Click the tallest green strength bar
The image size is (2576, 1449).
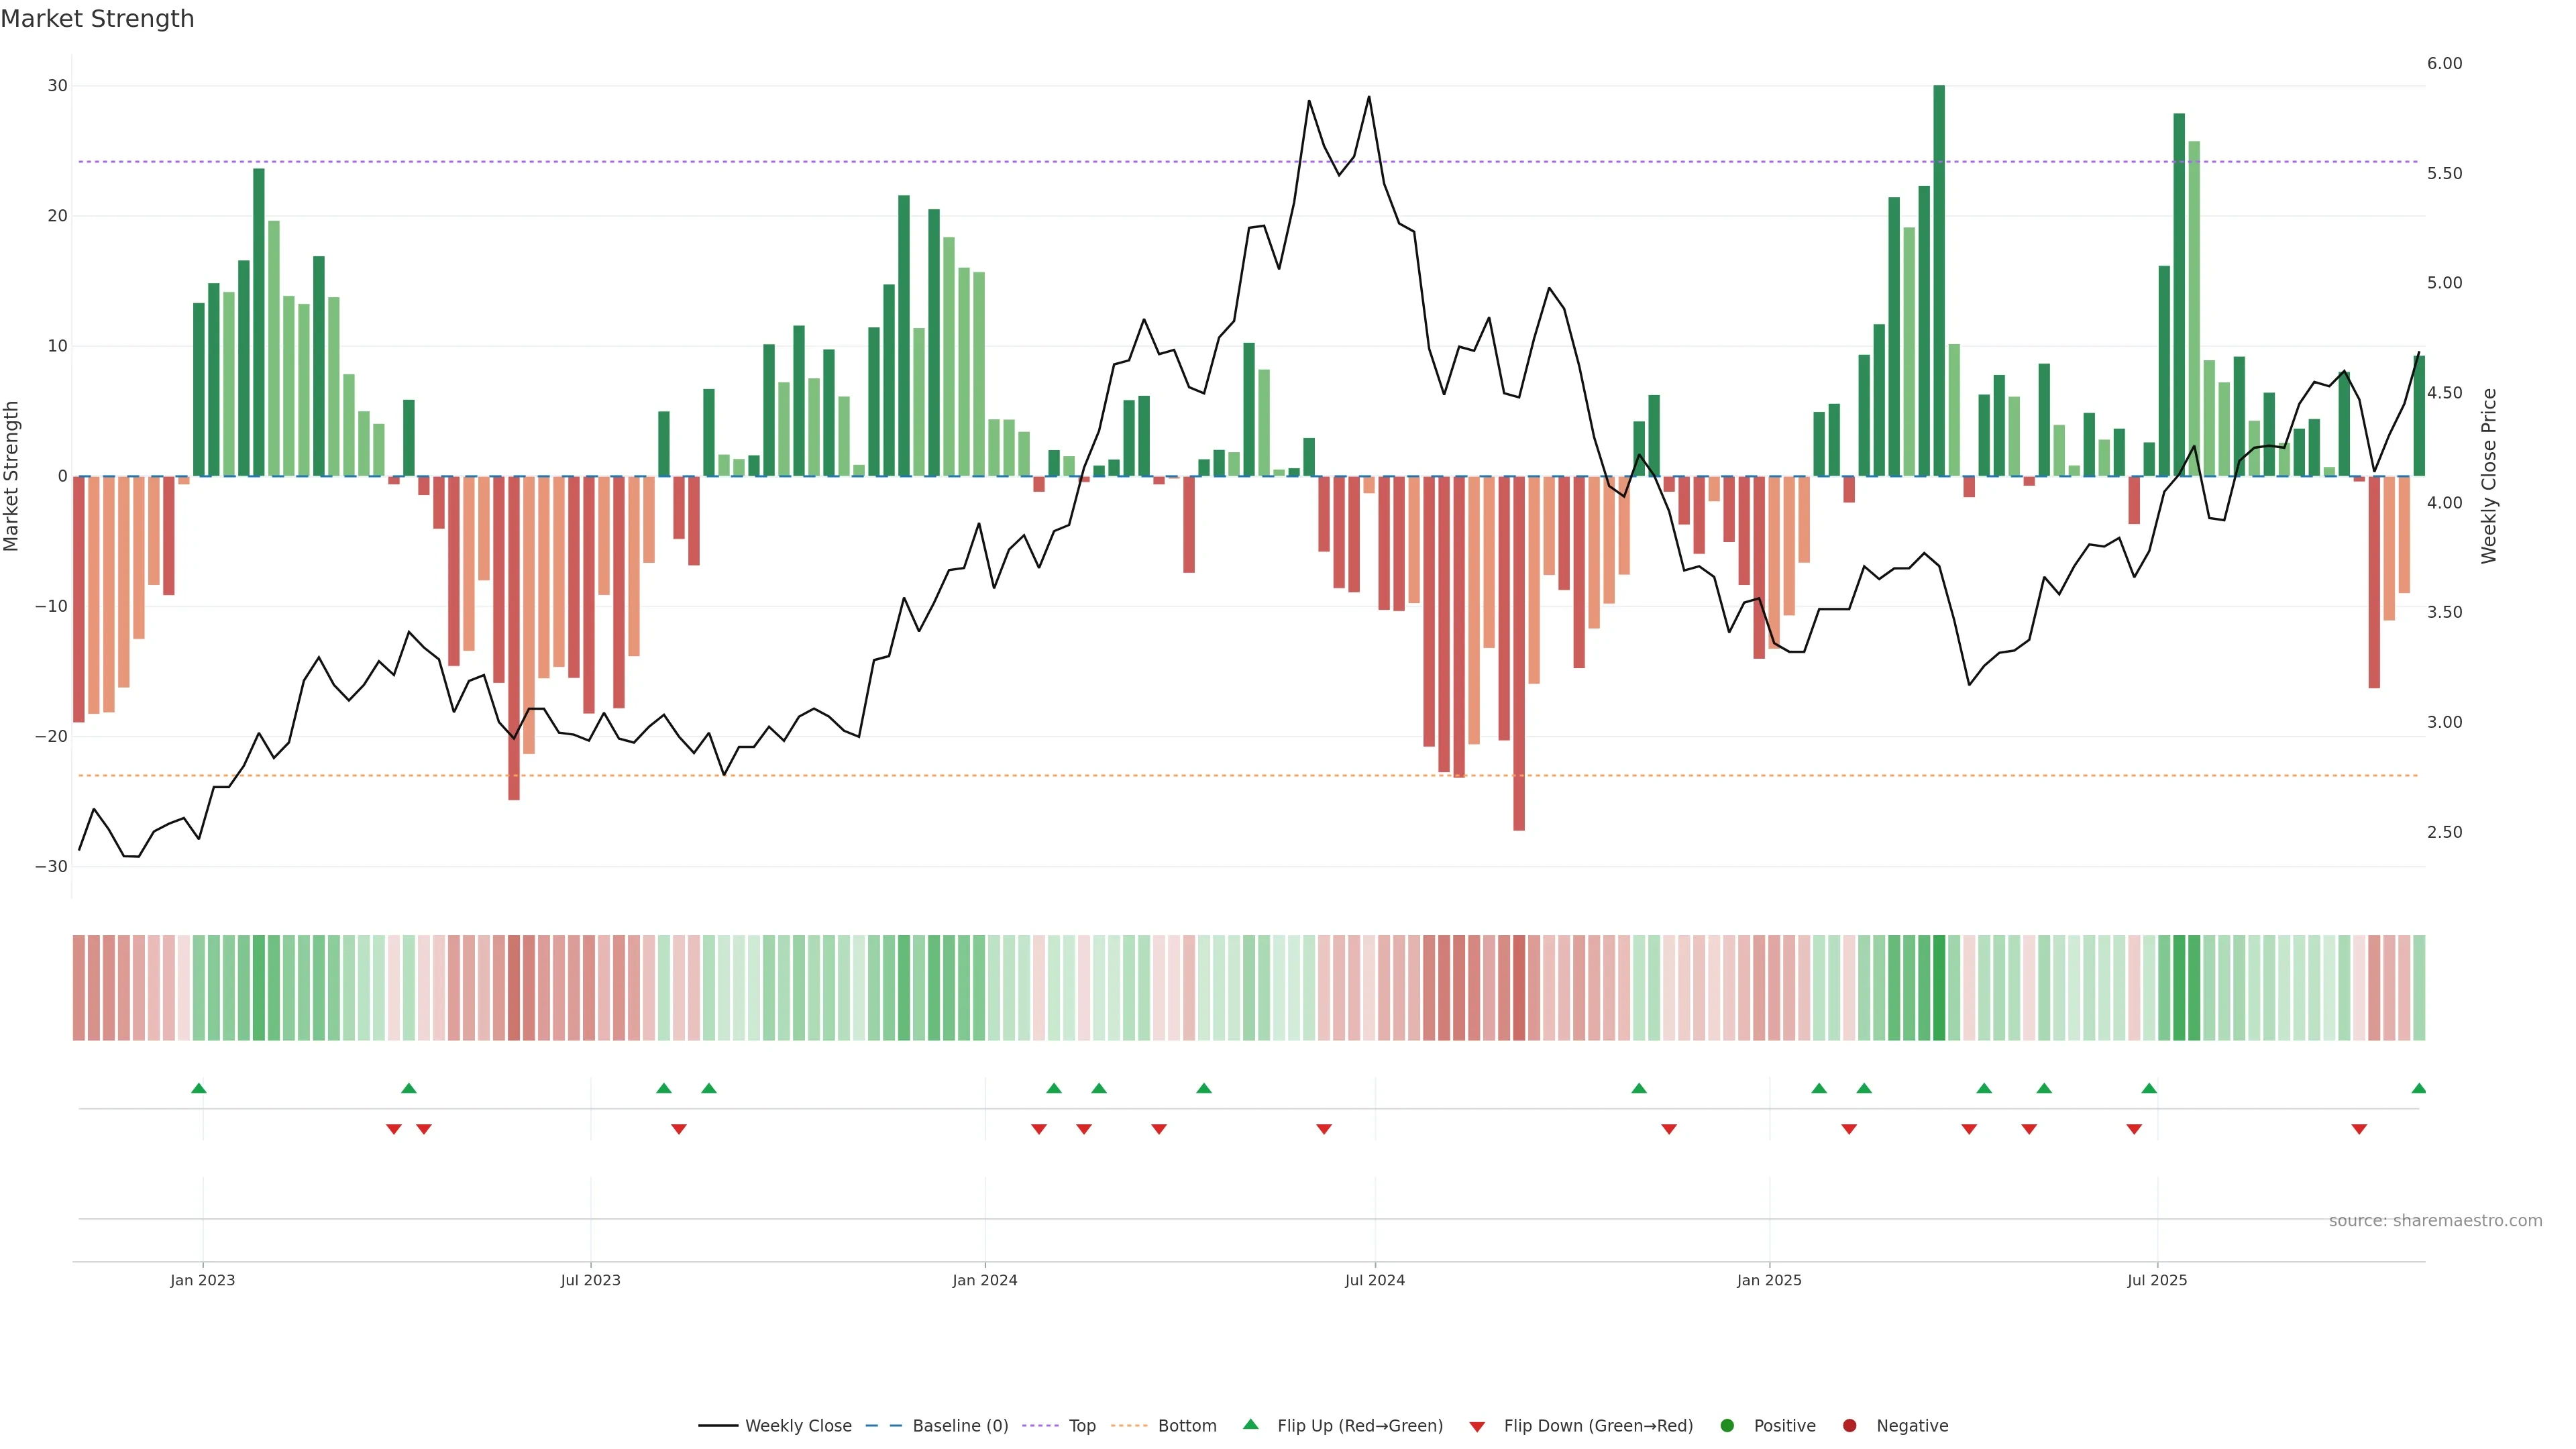point(1939,280)
